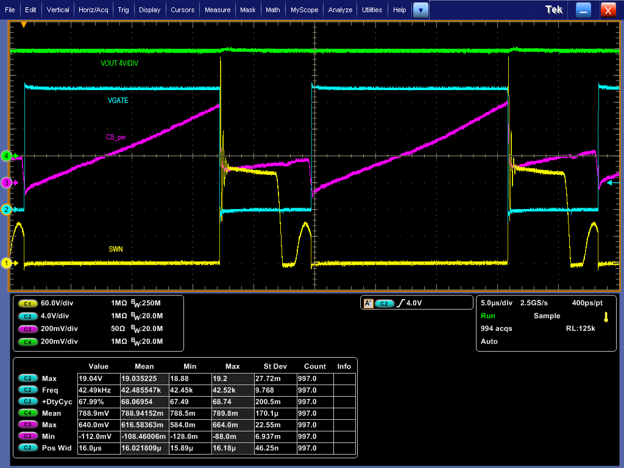The height and width of the screenshot is (468, 624).
Task: Open the blue dropdown arrow in the title bar
Action: pos(420,9)
